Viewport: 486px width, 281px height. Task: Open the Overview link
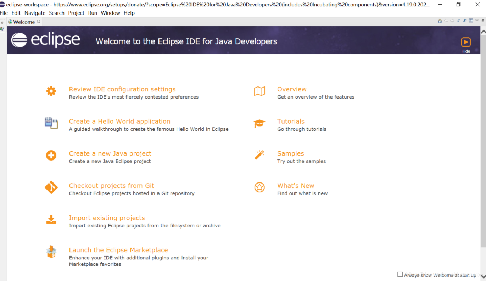tap(292, 89)
